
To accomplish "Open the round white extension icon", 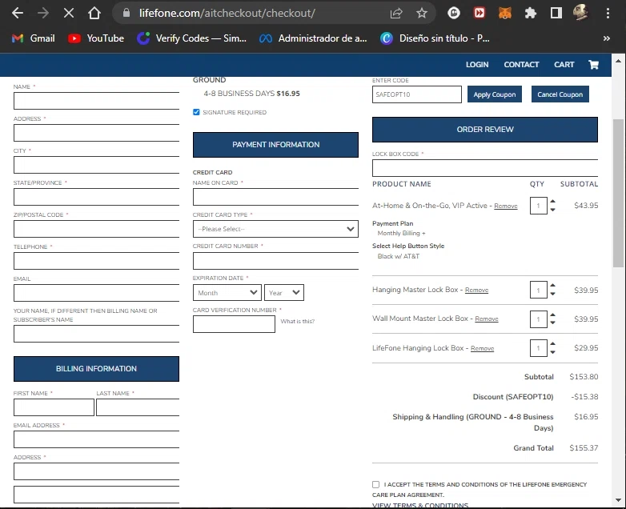I will pyautogui.click(x=454, y=13).
